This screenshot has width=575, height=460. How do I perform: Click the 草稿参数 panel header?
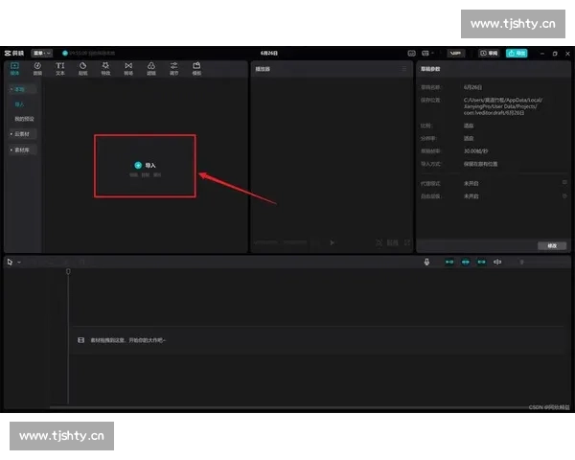coord(430,69)
